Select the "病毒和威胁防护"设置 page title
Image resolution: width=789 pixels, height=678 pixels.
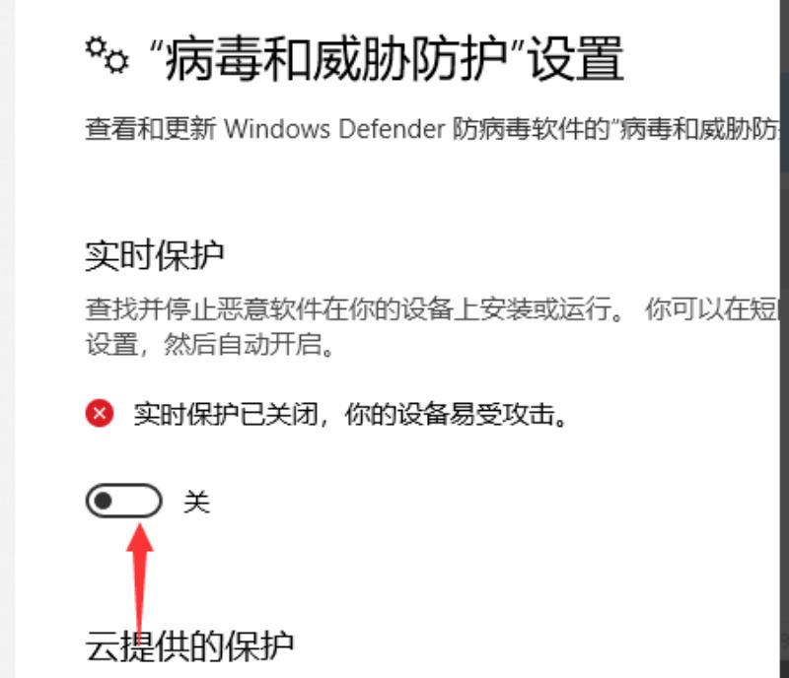coord(387,59)
